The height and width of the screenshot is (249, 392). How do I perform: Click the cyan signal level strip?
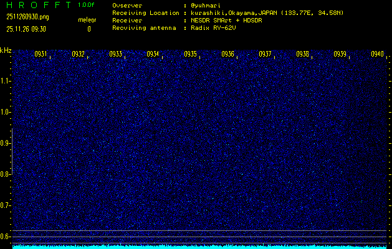(x=199, y=247)
